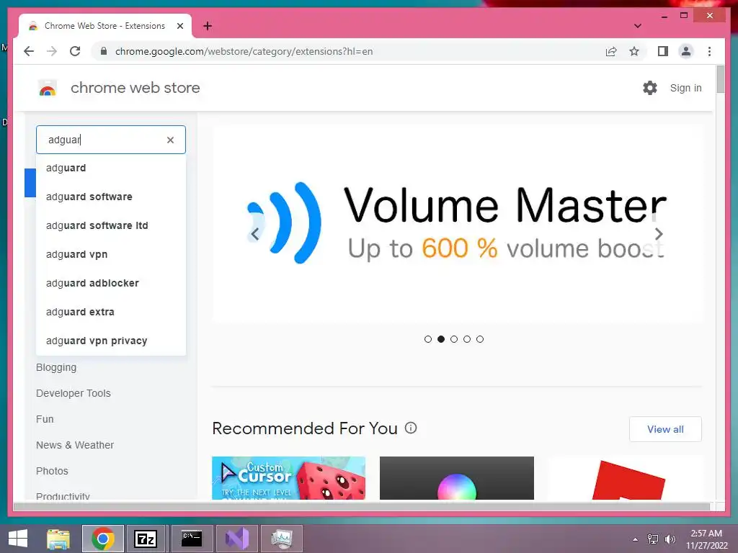Show next carousel slide
738x553 pixels.
pos(659,234)
